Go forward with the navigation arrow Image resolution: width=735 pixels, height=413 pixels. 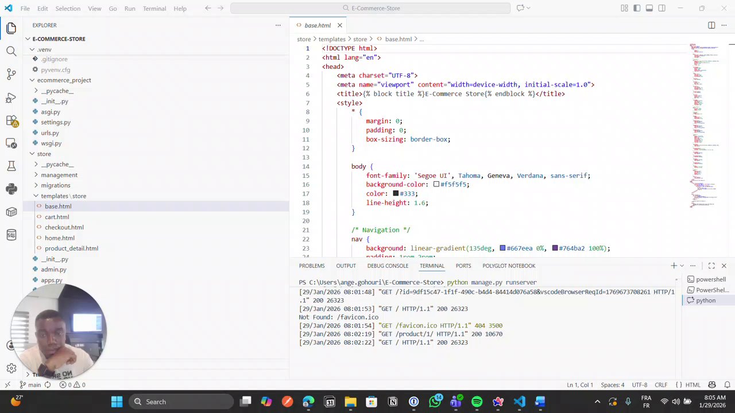pyautogui.click(x=220, y=8)
